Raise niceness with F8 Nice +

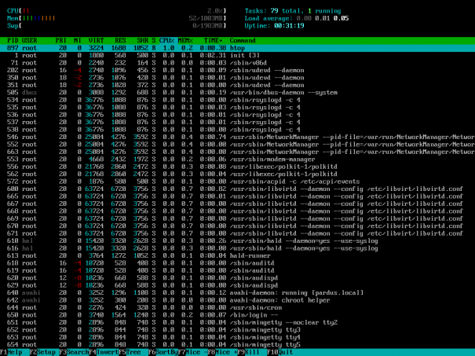tap(222, 352)
